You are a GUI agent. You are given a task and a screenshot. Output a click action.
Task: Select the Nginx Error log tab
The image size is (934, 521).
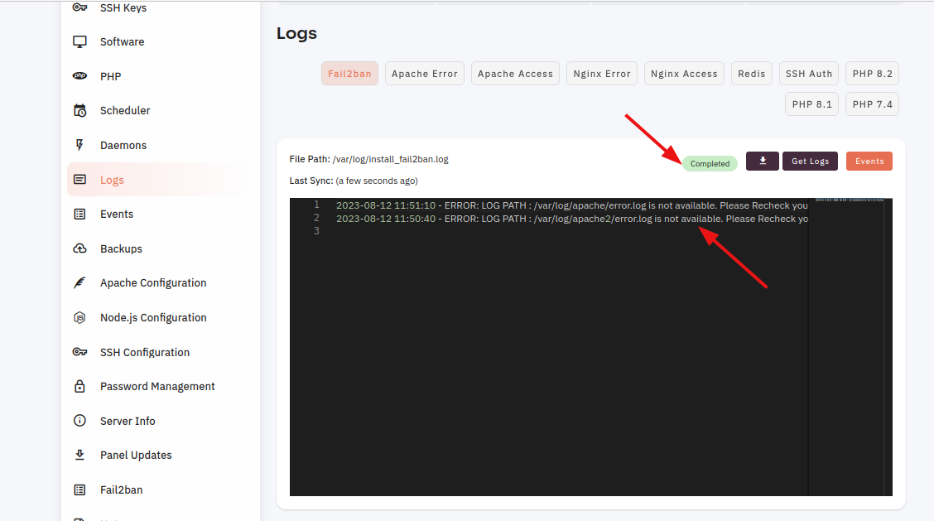click(x=602, y=74)
